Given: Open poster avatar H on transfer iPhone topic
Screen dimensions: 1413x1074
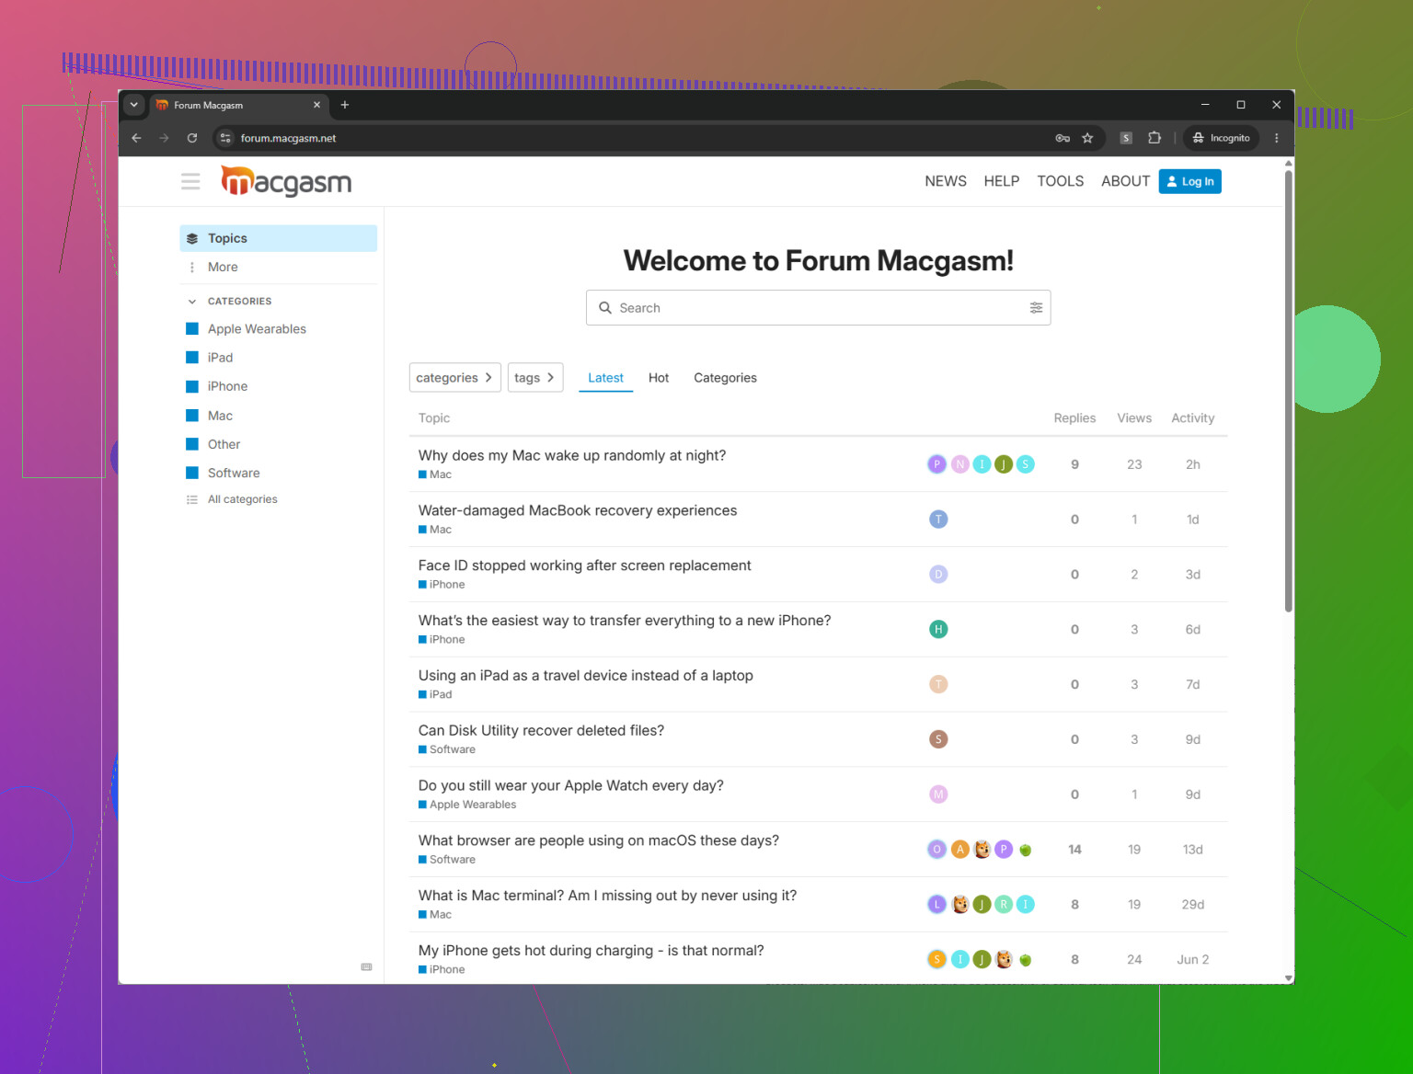Looking at the screenshot, I should tap(938, 630).
